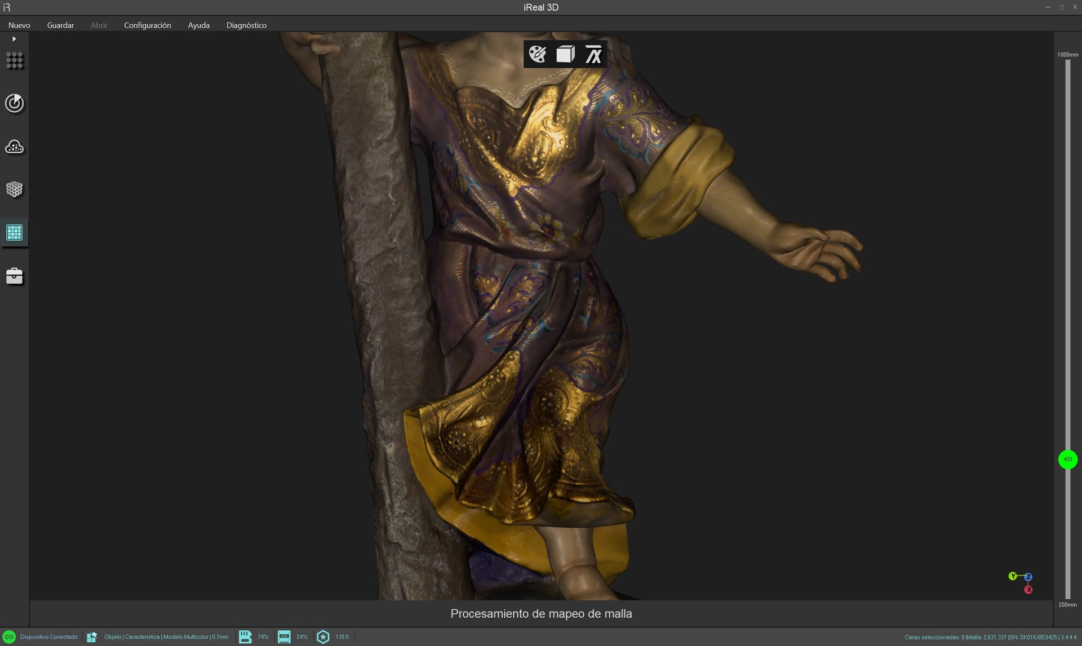Click the SSD storage usage icon

[284, 637]
